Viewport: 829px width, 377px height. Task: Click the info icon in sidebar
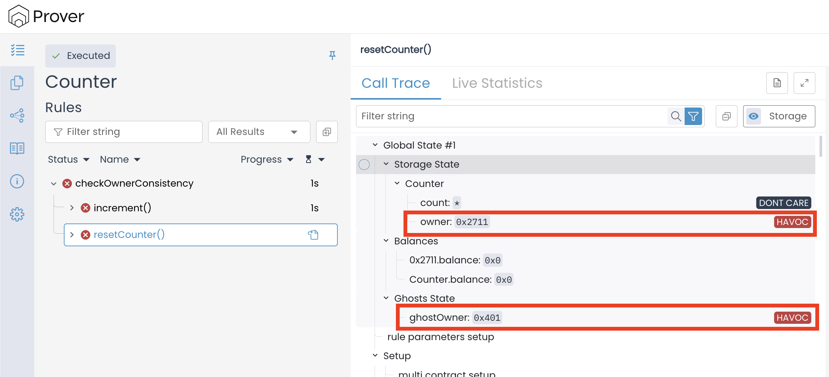(x=17, y=181)
